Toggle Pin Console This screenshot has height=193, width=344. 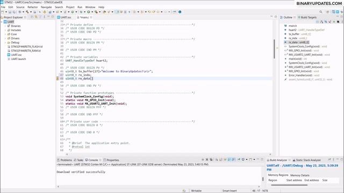[x=239, y=160]
